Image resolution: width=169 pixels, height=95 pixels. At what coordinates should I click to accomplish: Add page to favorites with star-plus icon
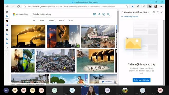click(127, 6)
